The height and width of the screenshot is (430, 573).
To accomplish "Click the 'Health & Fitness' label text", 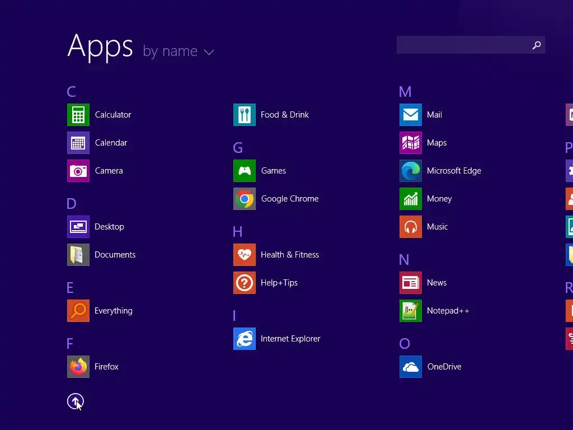I will (290, 255).
